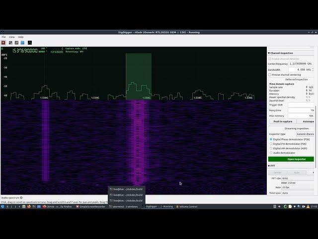Collapse the FFT section
The width and height of the screenshot is (318, 239).
coord(269,166)
